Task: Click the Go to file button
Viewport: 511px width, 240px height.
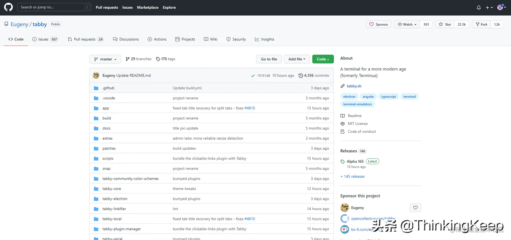Action: [269, 59]
